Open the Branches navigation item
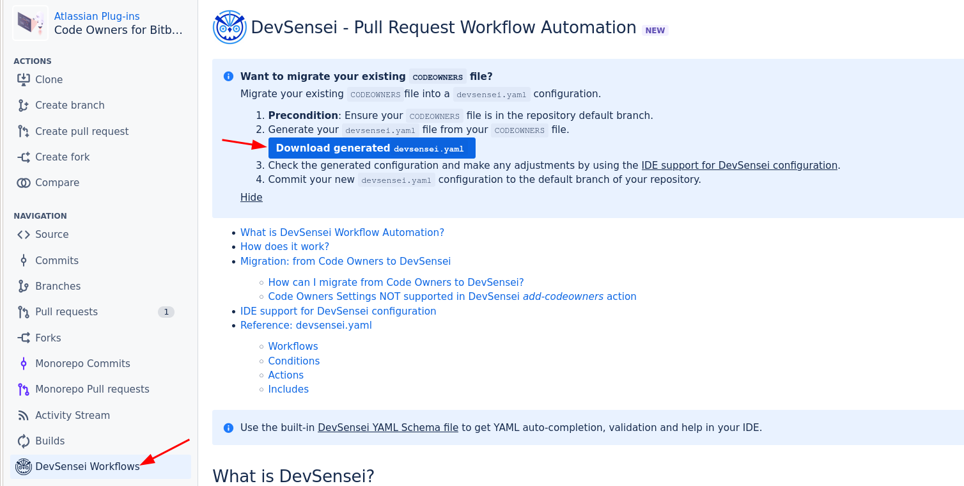Viewport: 964px width, 486px height. point(58,286)
